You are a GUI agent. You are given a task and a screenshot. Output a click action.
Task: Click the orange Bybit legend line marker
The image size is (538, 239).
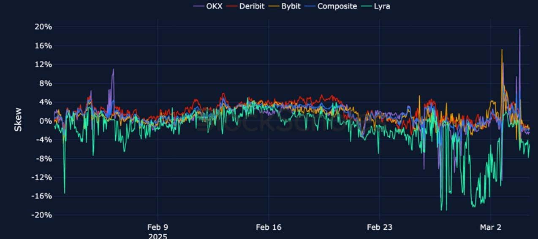click(x=274, y=6)
